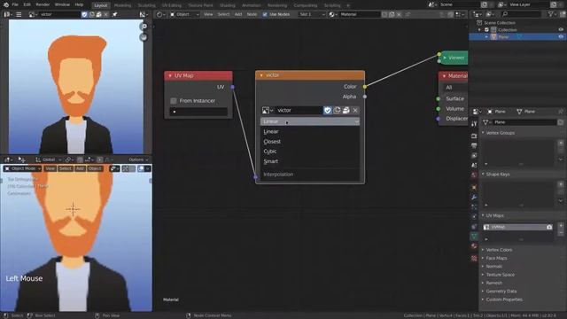Click the hamburger menu icon in image editor header
This screenshot has width=567, height=319.
tap(19, 14)
